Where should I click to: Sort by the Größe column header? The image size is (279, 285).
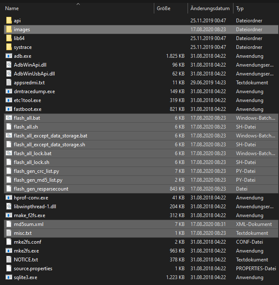click(164, 8)
